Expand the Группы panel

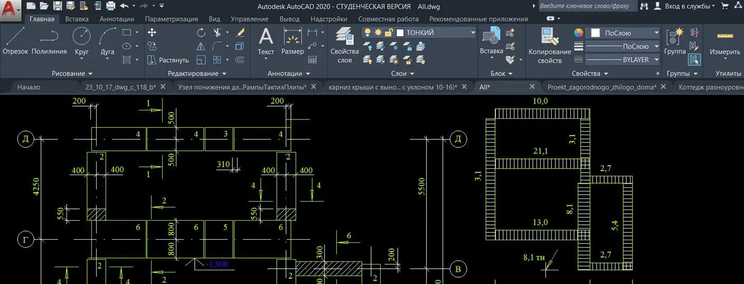[x=682, y=73]
